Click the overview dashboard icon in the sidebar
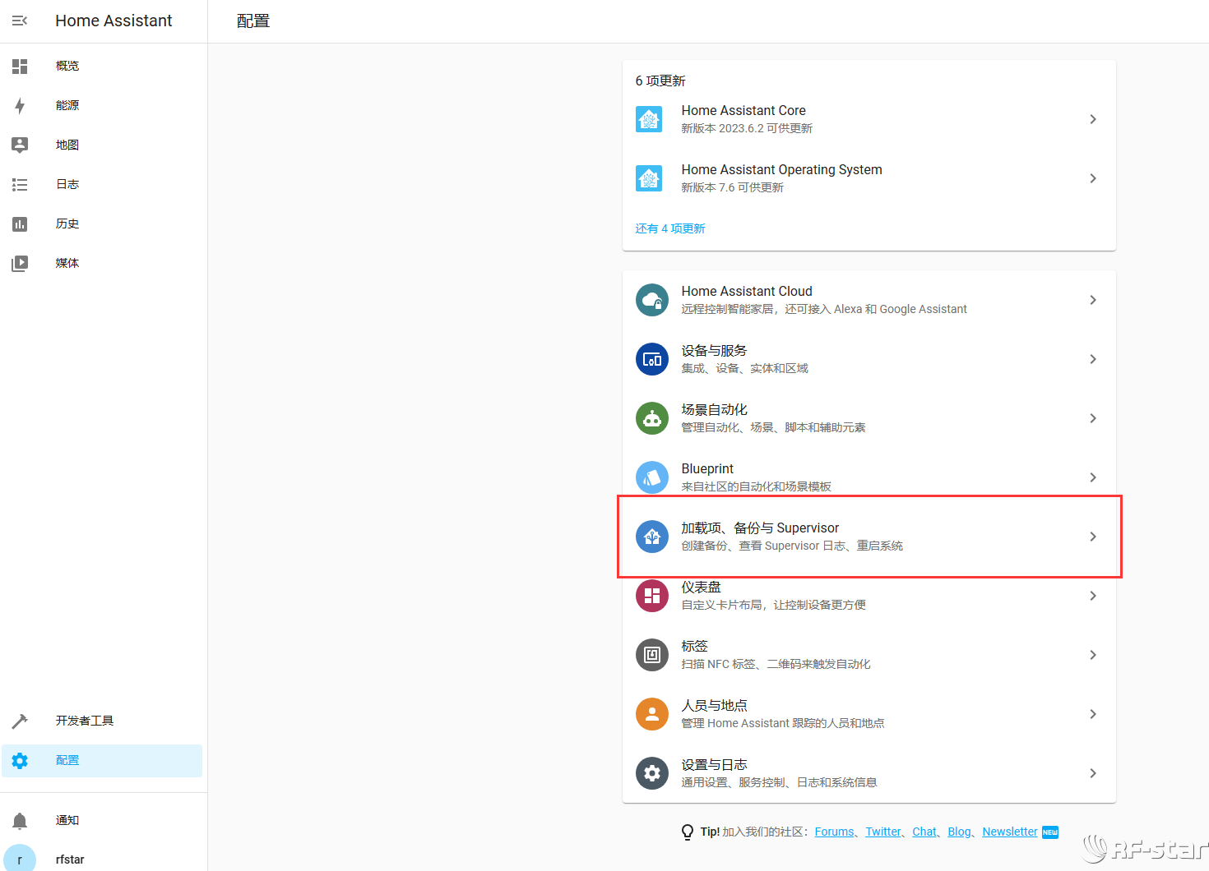The height and width of the screenshot is (871, 1209). (20, 66)
